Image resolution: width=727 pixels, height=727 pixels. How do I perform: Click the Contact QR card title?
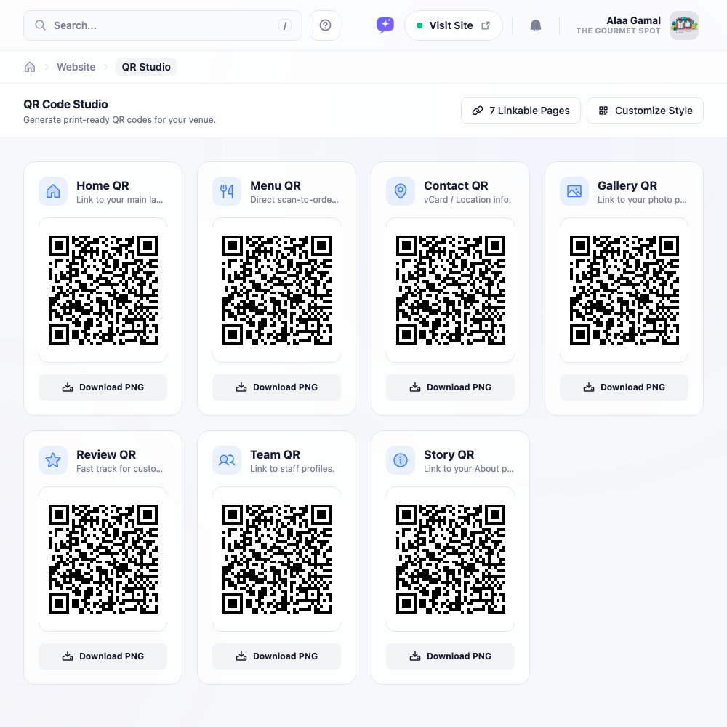tap(456, 185)
